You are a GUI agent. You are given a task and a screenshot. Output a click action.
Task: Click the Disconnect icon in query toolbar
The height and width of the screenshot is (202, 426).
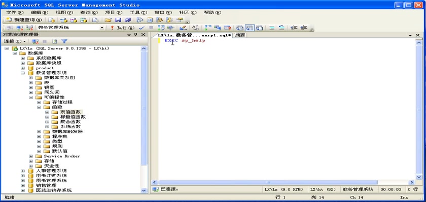click(20, 28)
